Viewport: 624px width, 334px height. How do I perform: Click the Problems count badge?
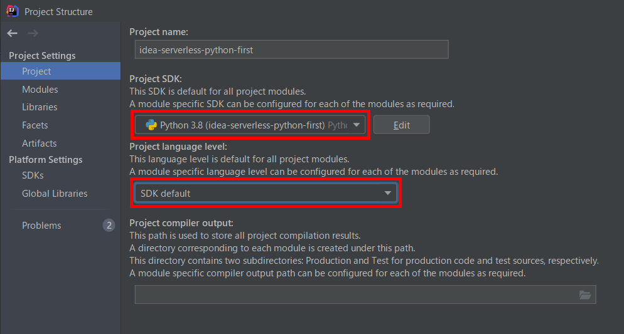(109, 226)
